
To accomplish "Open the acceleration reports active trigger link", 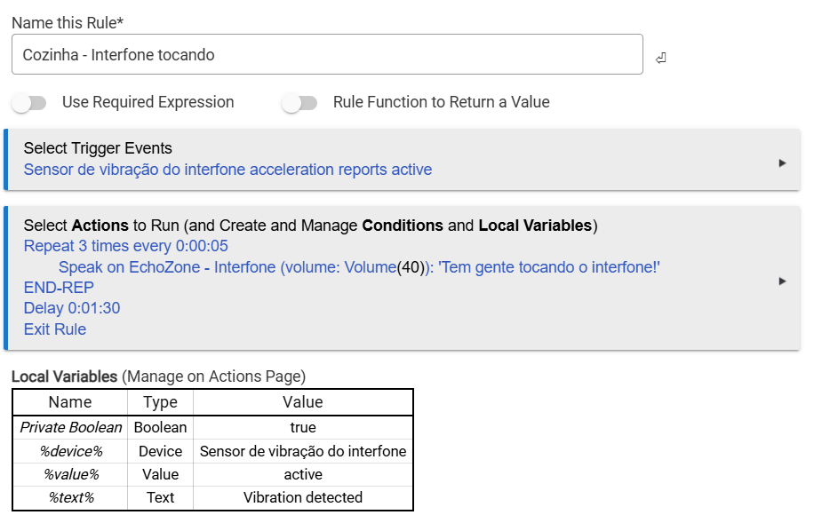I will pos(227,170).
